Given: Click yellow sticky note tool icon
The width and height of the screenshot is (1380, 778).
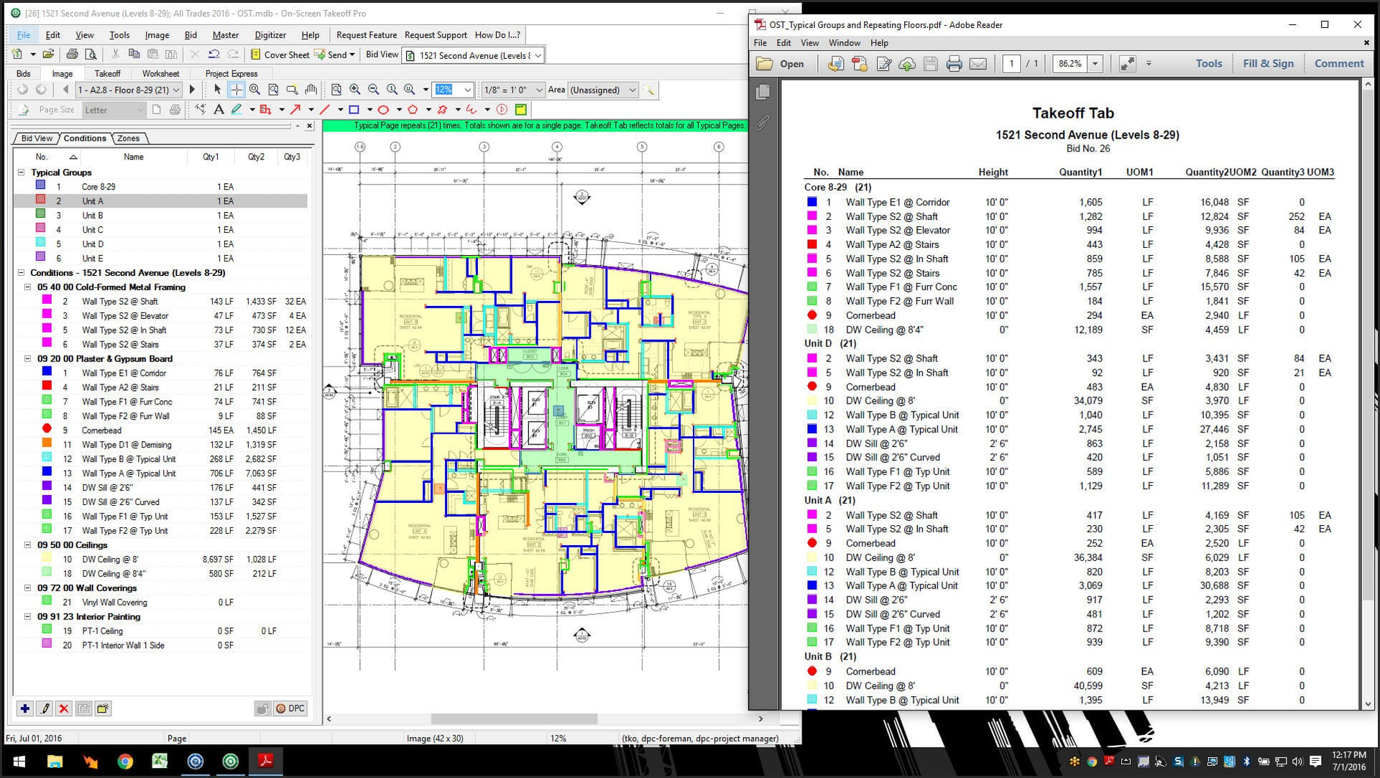Looking at the screenshot, I should tap(521, 110).
